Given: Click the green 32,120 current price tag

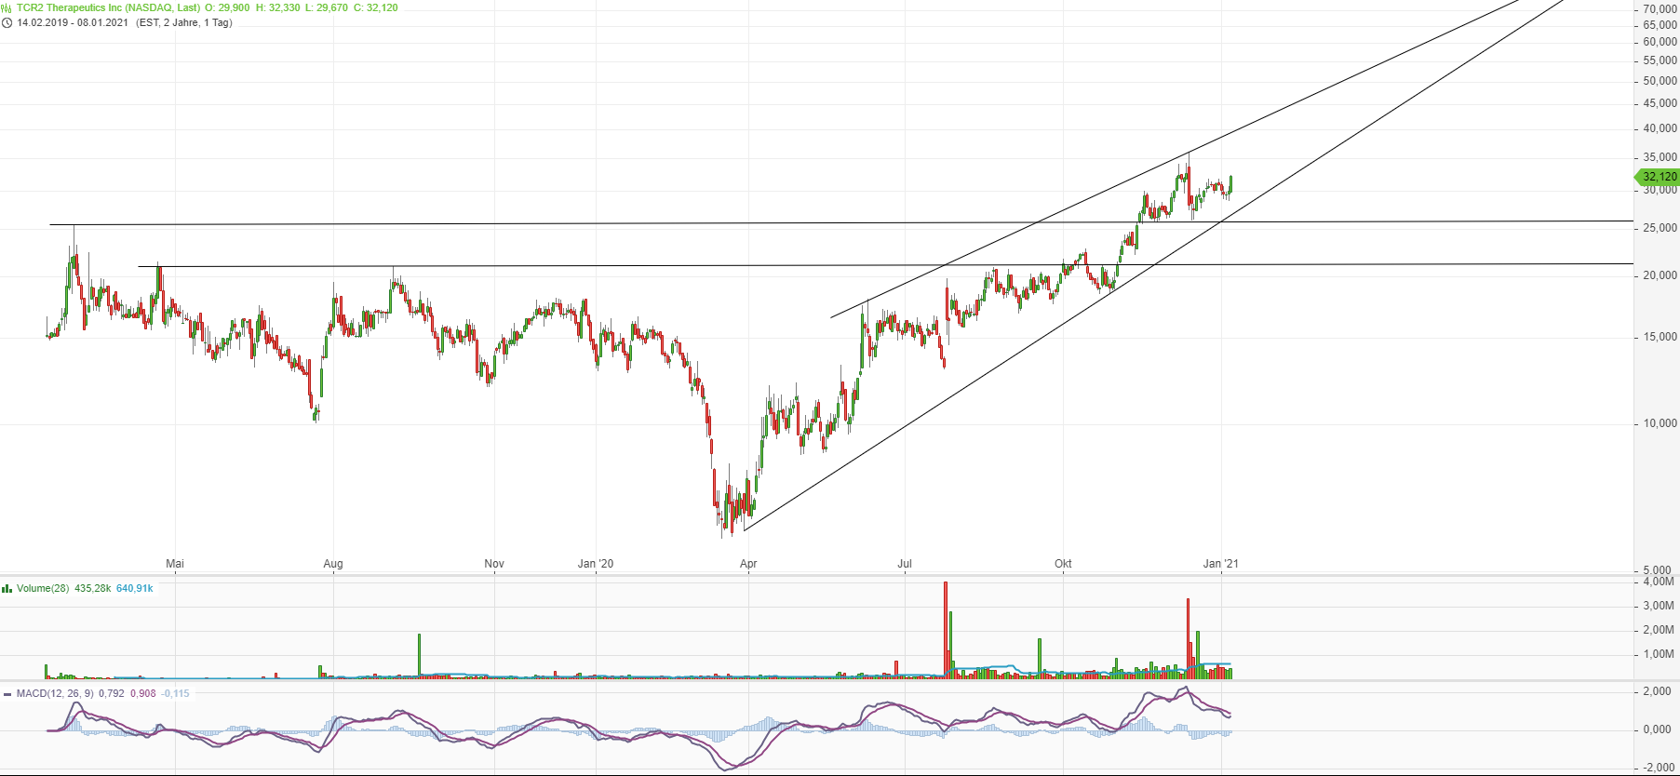Looking at the screenshot, I should click(x=1658, y=177).
